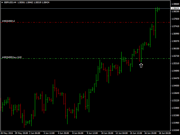Click the 1.58660 price scale value

(175, 4)
